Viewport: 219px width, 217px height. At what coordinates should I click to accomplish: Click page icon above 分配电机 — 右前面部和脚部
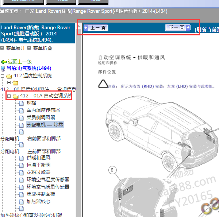[22, 132]
